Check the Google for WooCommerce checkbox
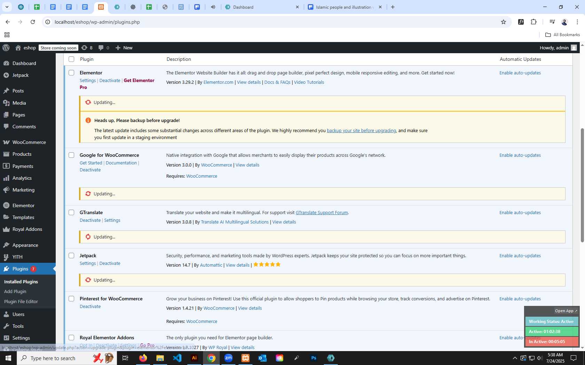 tap(71, 155)
